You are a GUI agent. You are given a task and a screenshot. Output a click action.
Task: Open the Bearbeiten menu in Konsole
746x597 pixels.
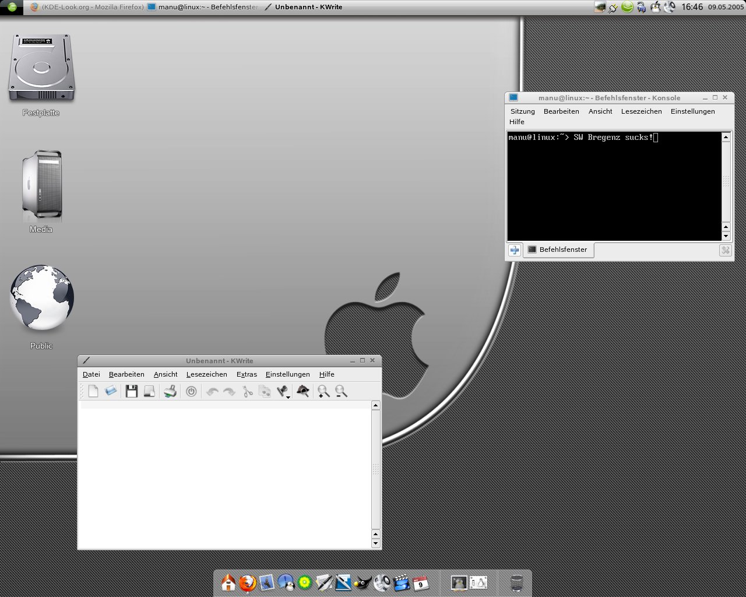point(561,111)
